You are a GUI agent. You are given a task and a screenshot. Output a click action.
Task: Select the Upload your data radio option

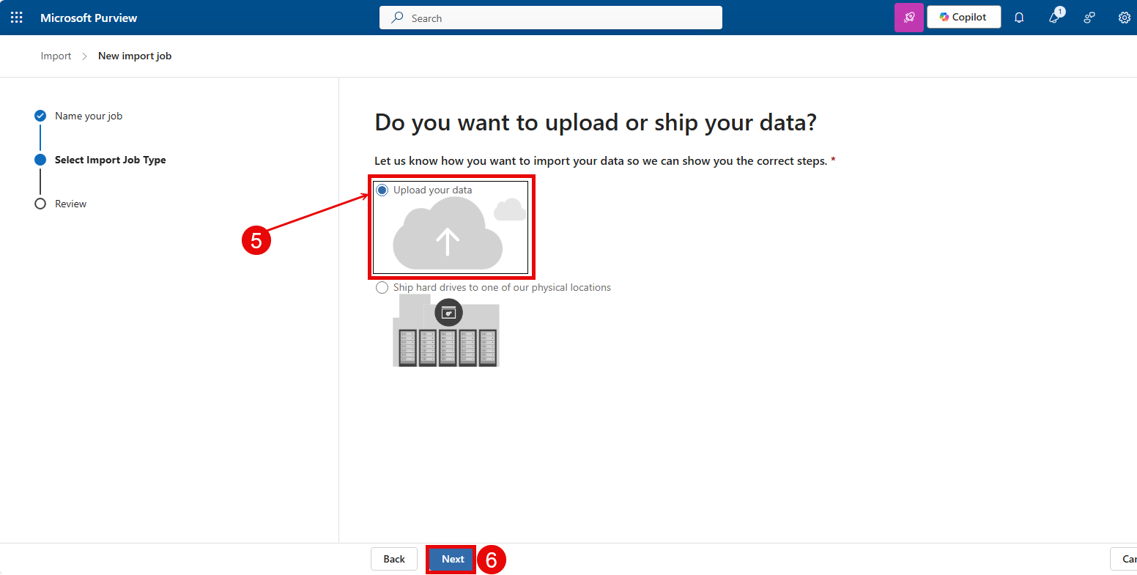coord(382,190)
